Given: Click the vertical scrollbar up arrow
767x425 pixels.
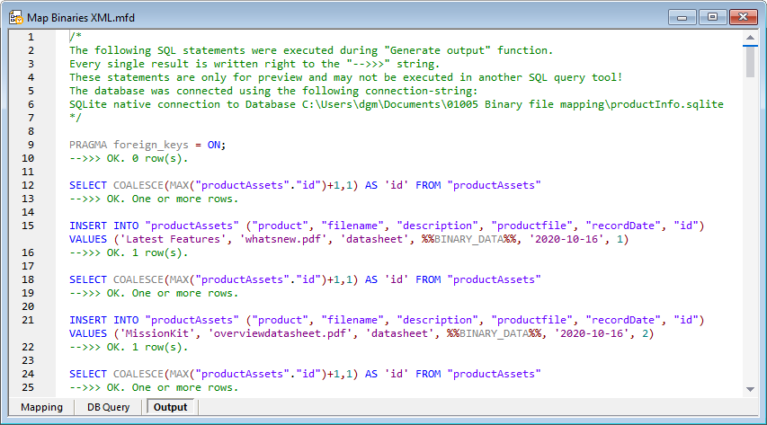Looking at the screenshot, I should tap(750, 37).
